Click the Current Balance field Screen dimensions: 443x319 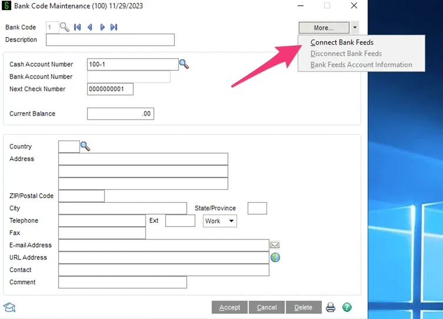point(121,113)
